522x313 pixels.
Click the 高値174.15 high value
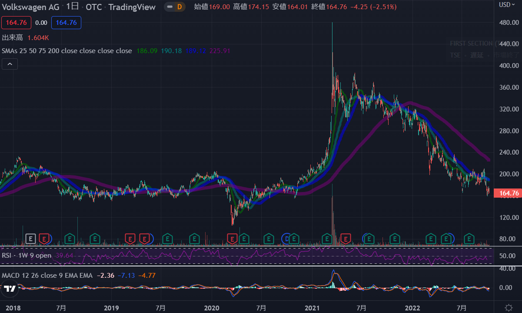coord(251,7)
